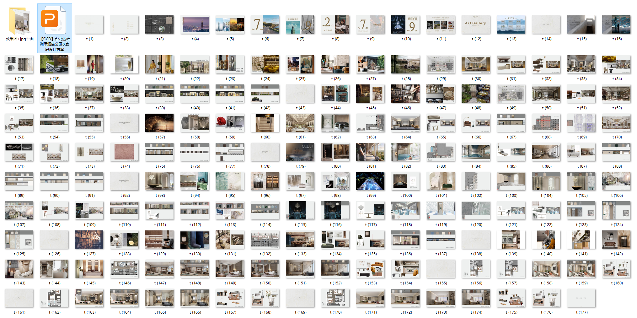Viewport: 637px width, 318px height.
Task: Select the t (1) blank title slide
Action: [x=89, y=24]
